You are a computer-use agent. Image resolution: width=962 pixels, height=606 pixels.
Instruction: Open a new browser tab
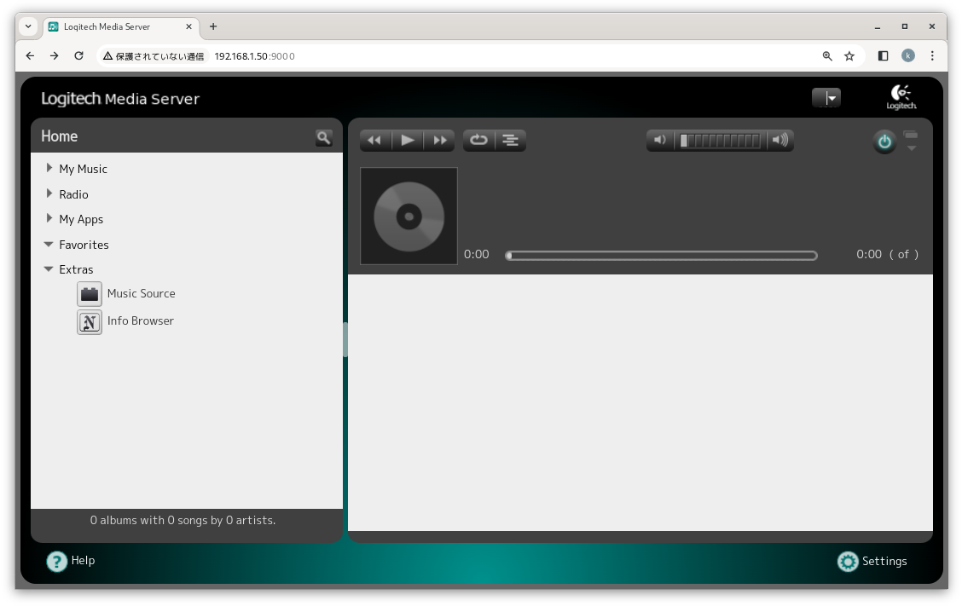pyautogui.click(x=213, y=26)
